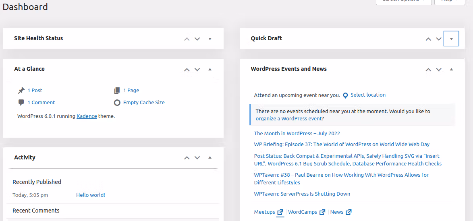
Task: Click the Quick Draft heading
Action: [267, 38]
